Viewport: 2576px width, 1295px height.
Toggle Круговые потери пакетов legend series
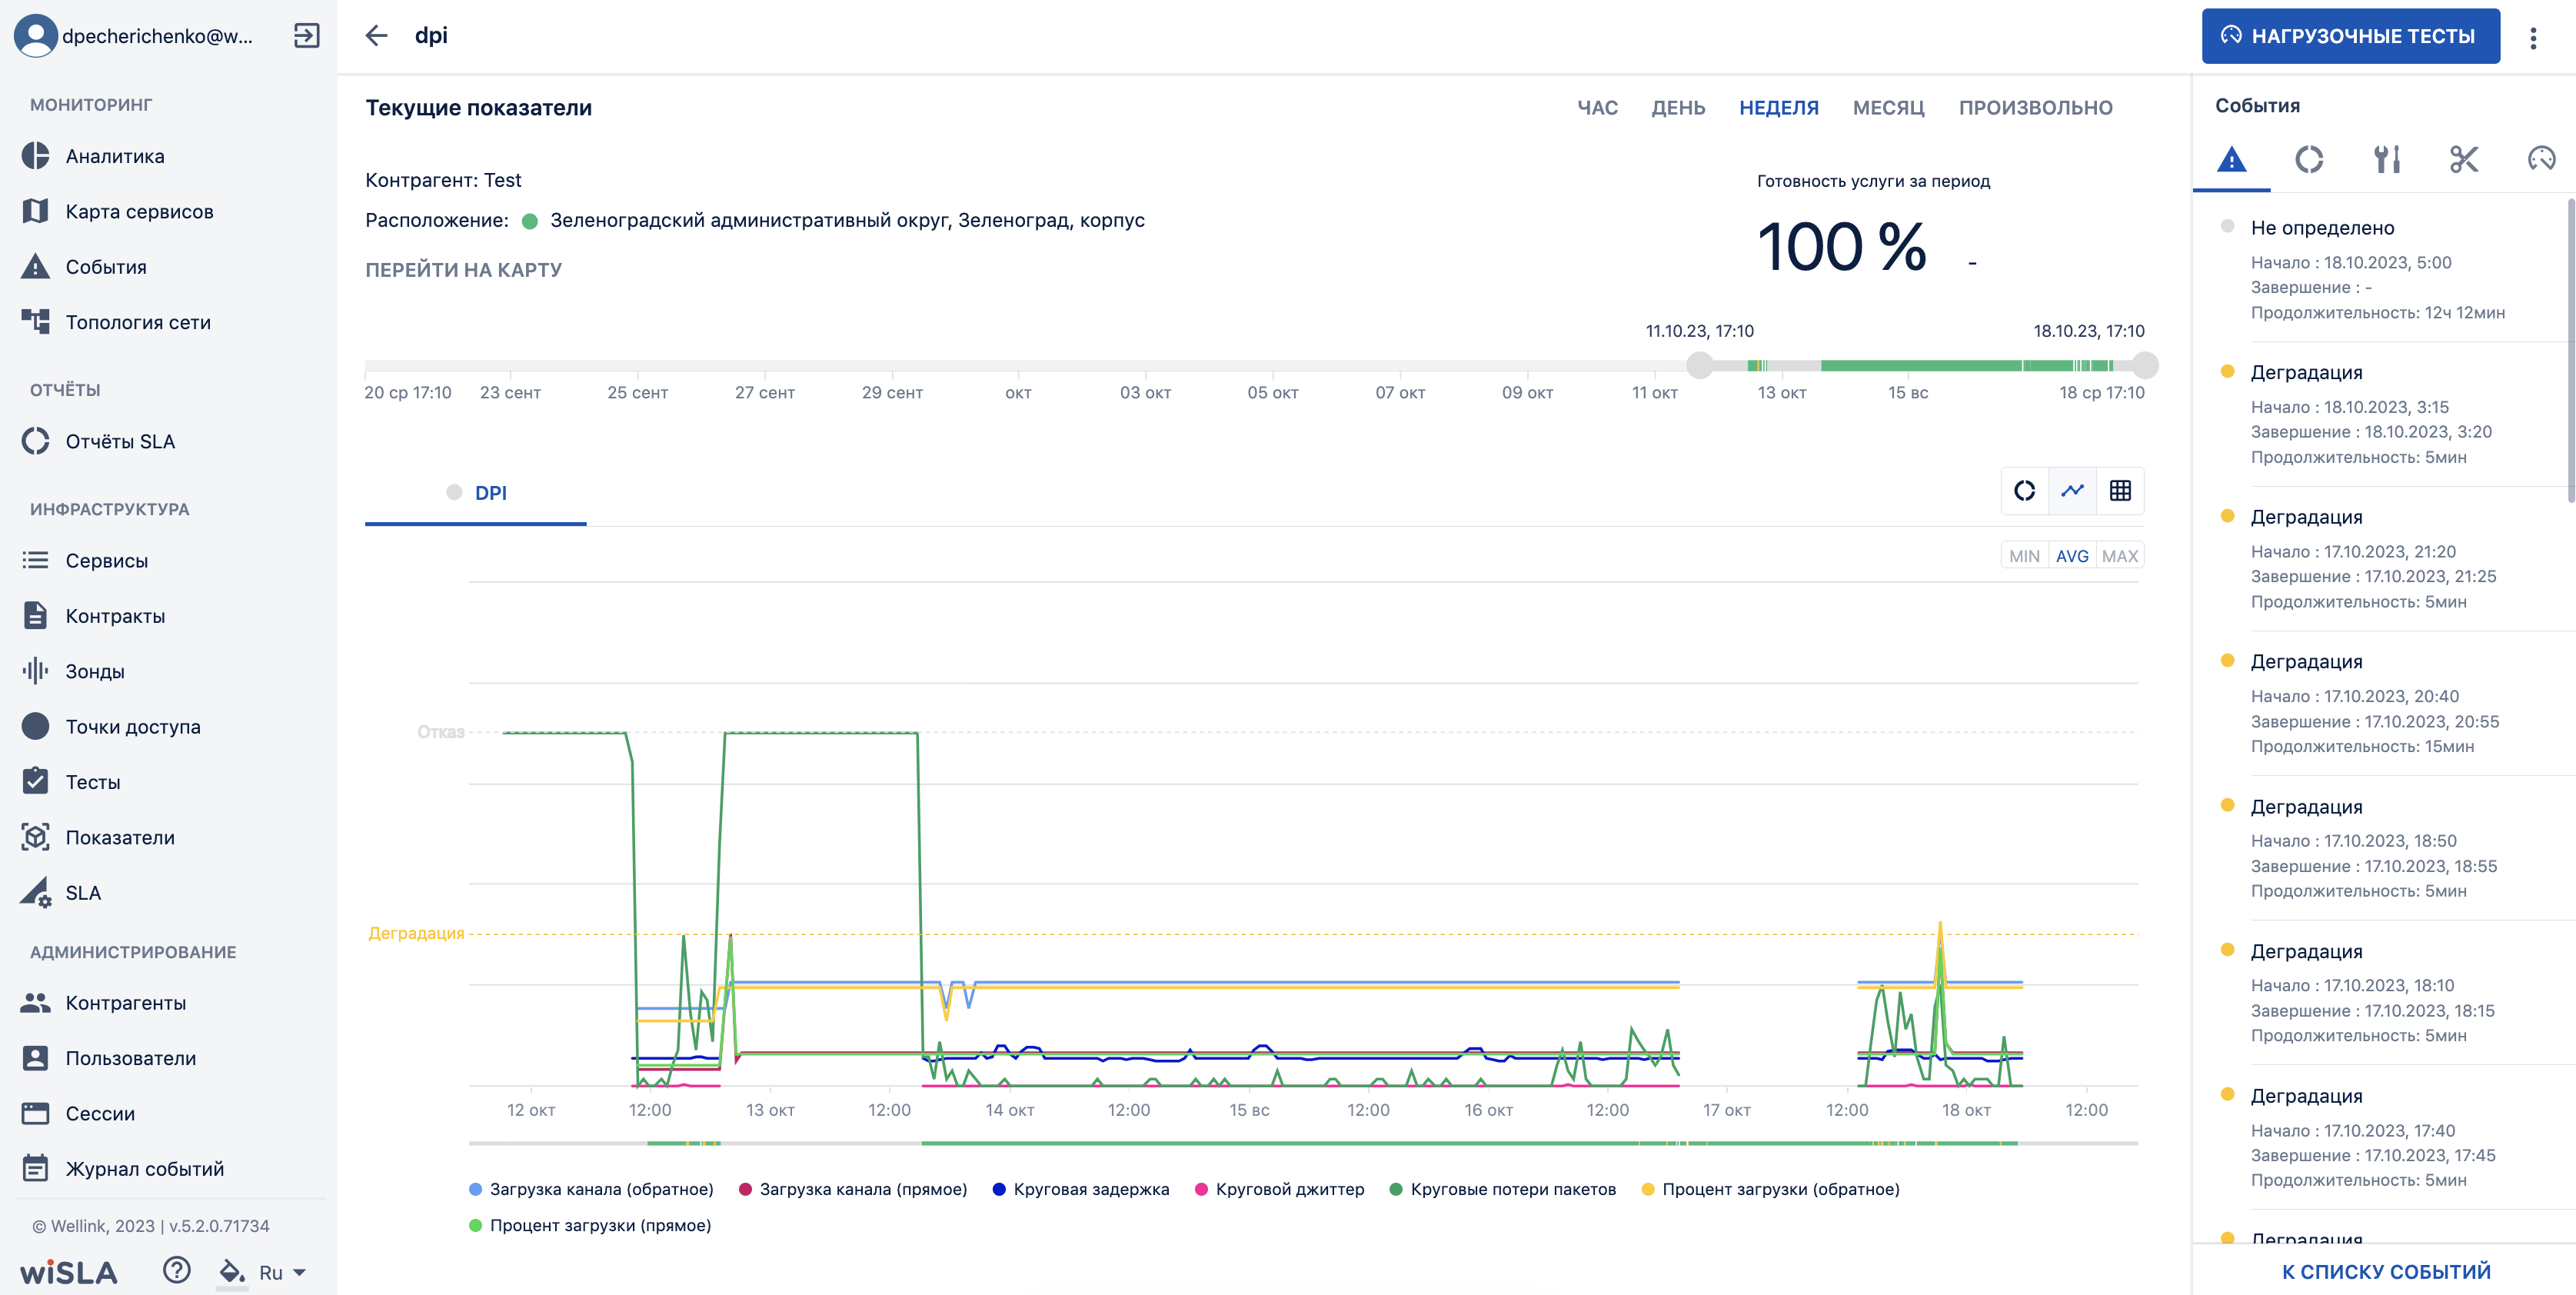point(1503,1189)
